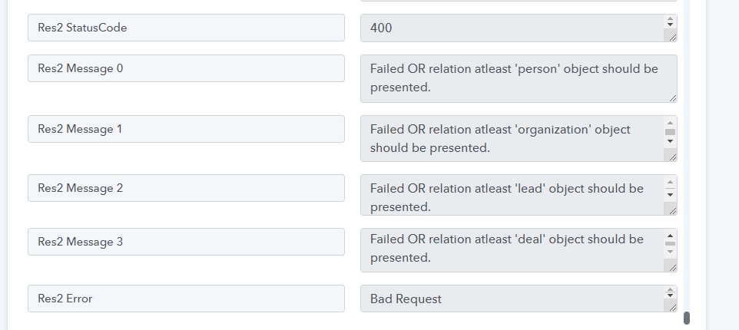
Task: Click up arrow in 400 value box
Action: point(670,19)
